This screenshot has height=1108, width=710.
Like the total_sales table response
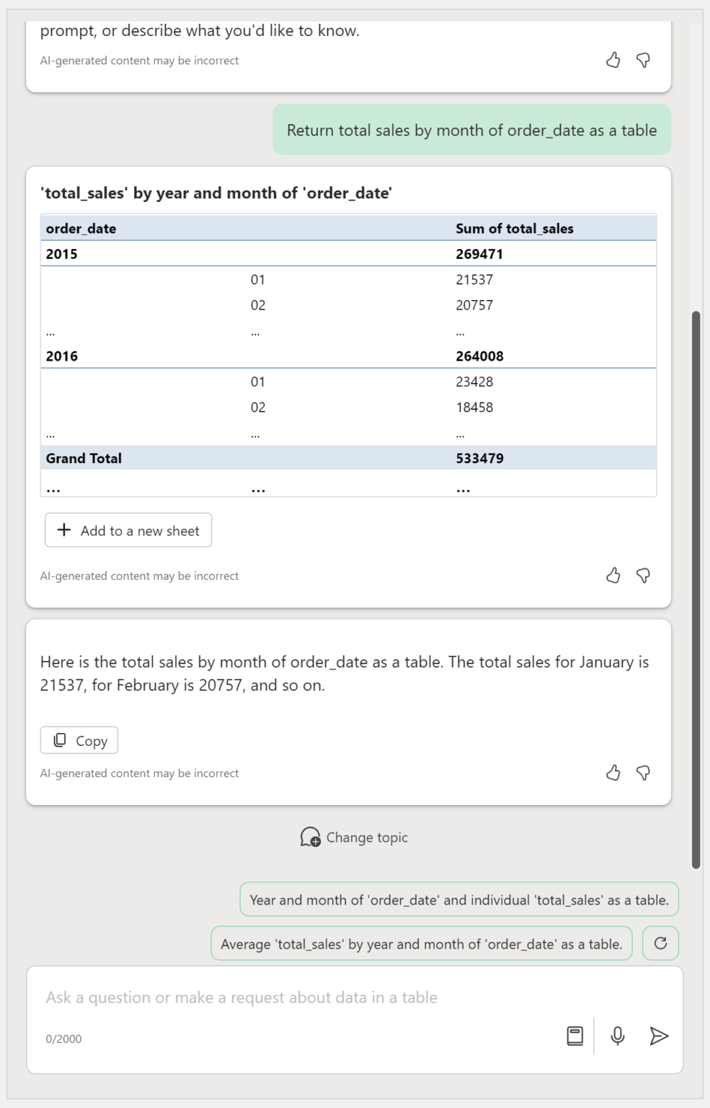613,575
